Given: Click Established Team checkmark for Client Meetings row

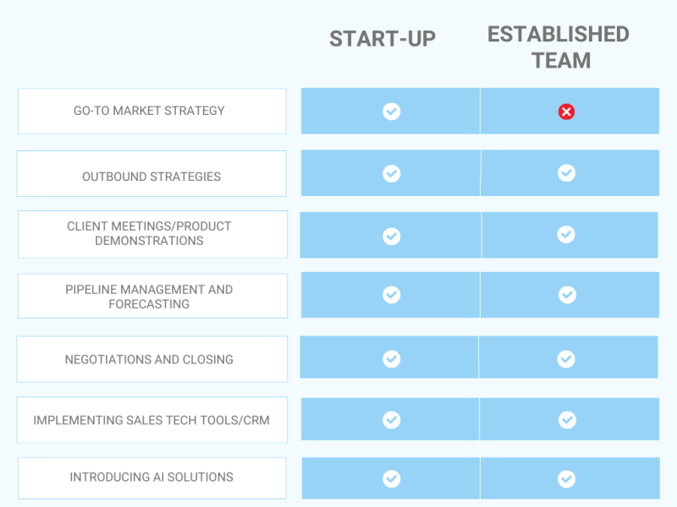Looking at the screenshot, I should (566, 234).
